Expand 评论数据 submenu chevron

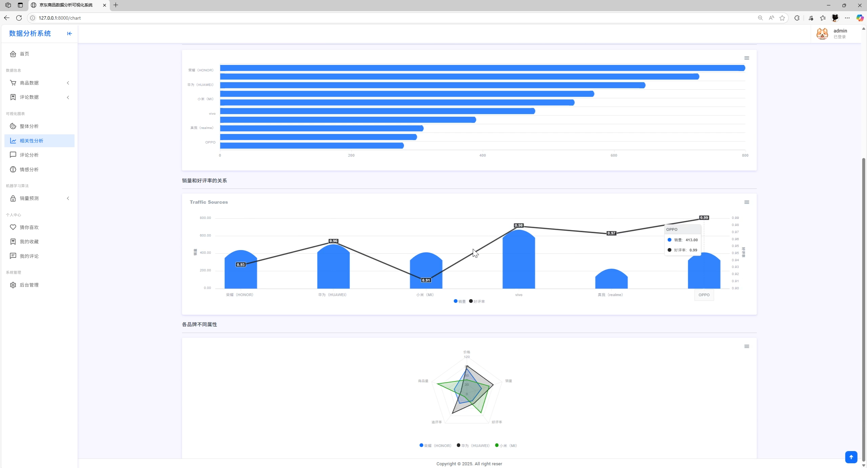pos(68,97)
